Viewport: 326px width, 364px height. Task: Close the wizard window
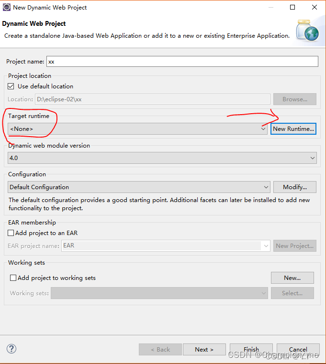coord(315,8)
